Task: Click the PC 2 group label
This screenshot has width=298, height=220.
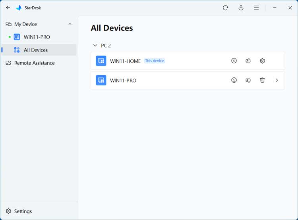Action: click(x=106, y=46)
